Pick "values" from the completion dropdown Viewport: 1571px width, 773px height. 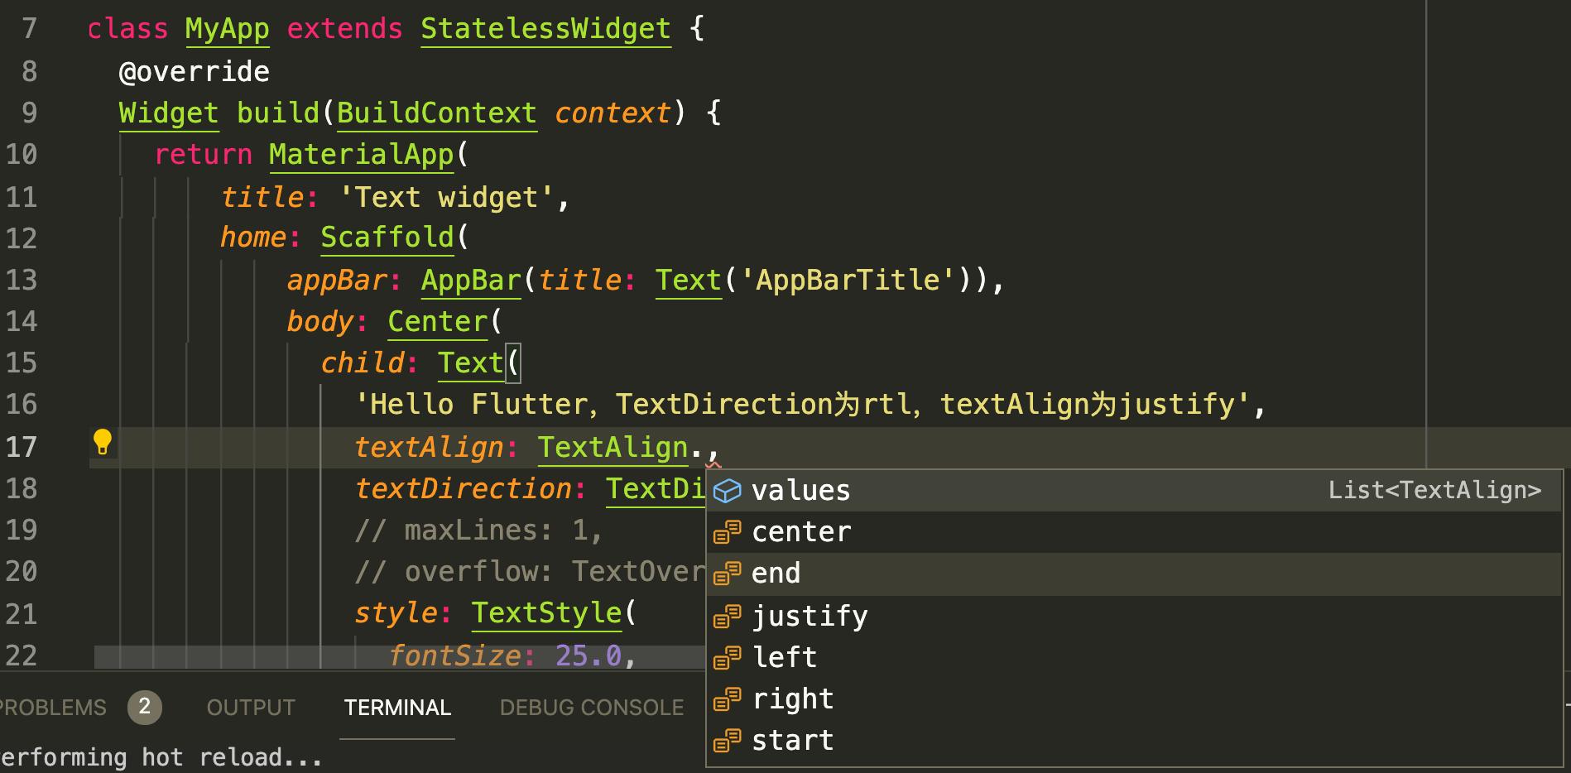click(x=800, y=490)
